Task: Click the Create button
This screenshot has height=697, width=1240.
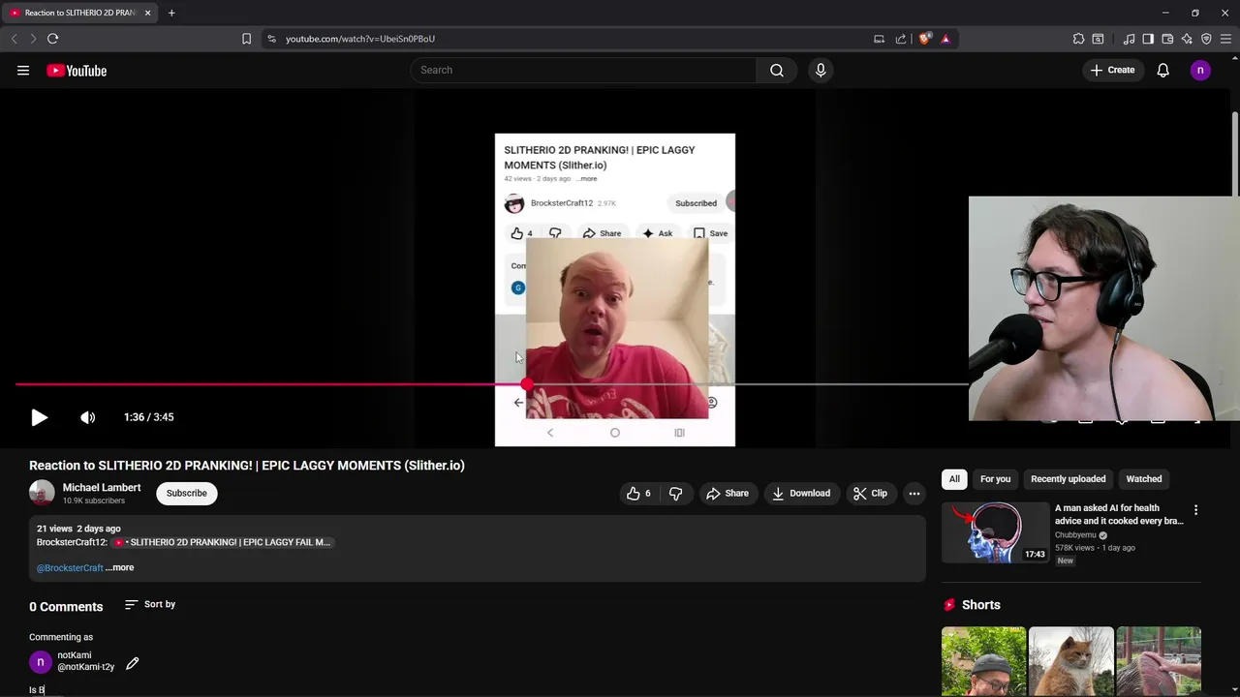Action: pyautogui.click(x=1112, y=70)
